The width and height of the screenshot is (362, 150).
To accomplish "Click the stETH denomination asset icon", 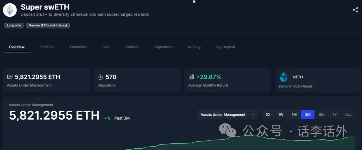I will (284, 77).
